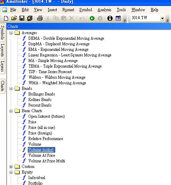Screen dimensions: 171x185
Task: Collapse the Equity folder
Action: tap(11, 172)
